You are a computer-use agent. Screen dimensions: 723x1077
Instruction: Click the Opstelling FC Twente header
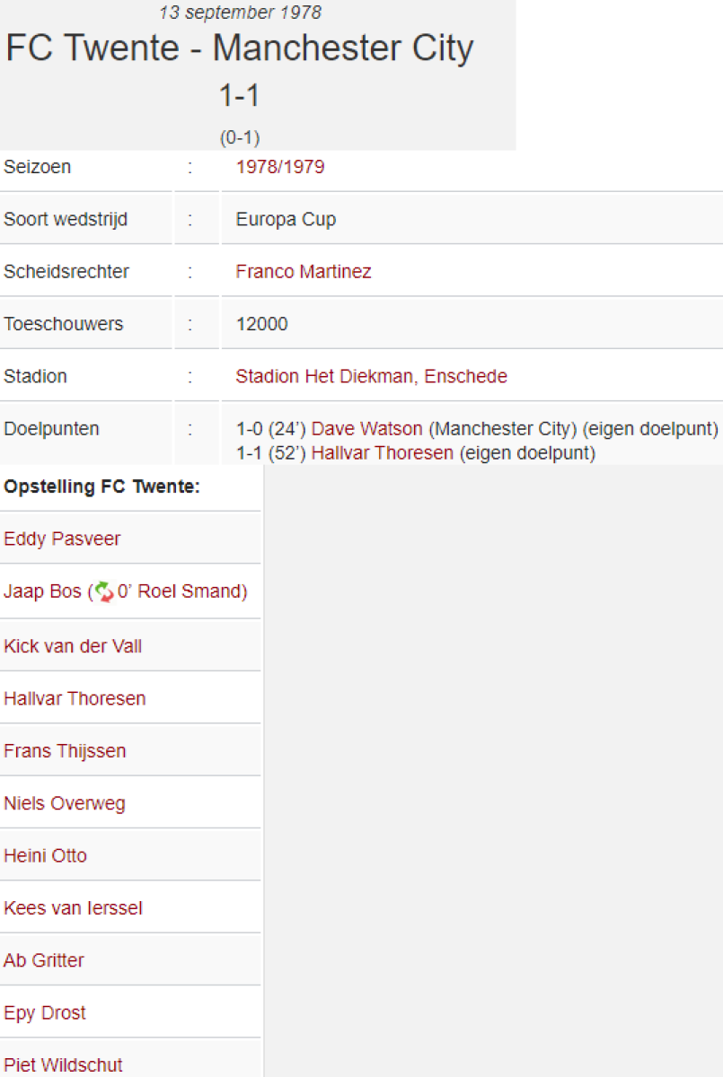[x=101, y=487]
